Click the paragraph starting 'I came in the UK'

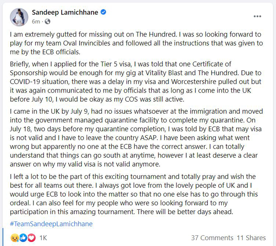tap(136, 138)
